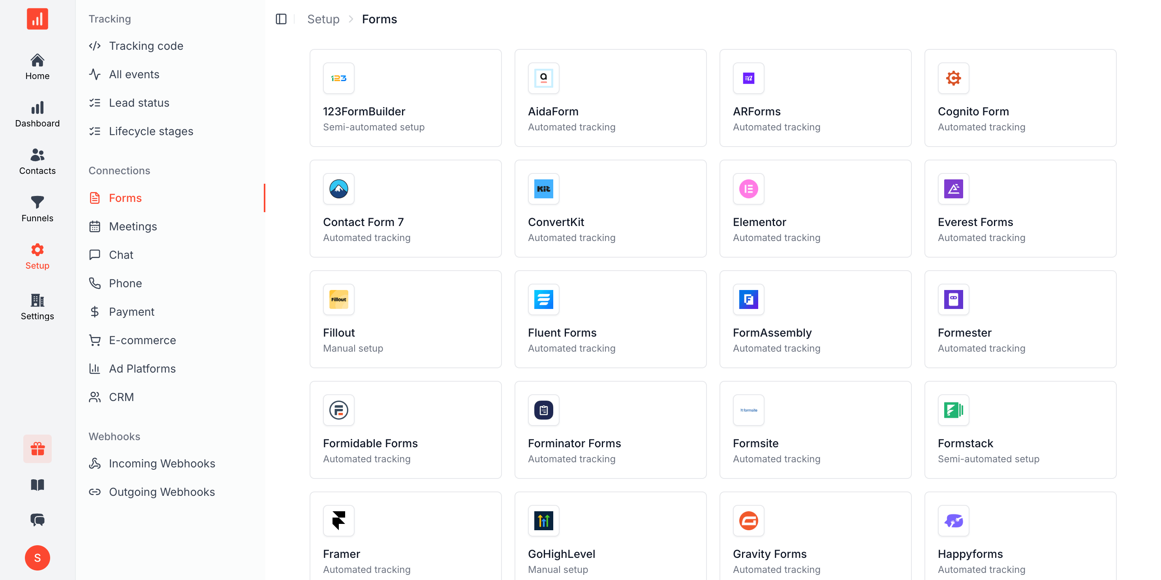Open Phone menu item

(170, 283)
